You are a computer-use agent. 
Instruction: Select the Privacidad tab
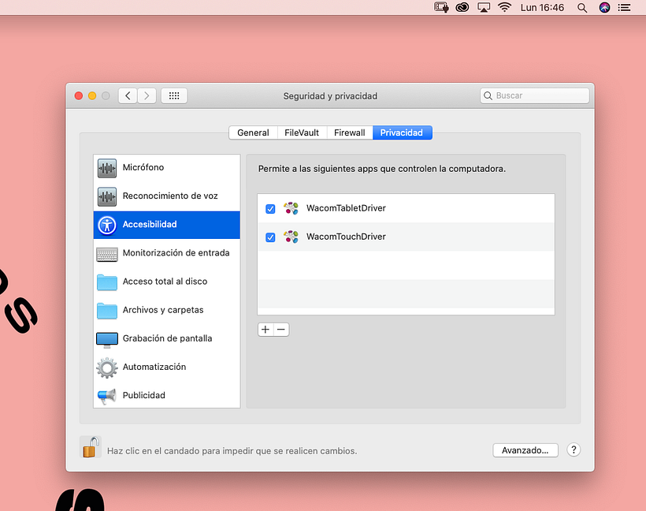[x=402, y=132]
